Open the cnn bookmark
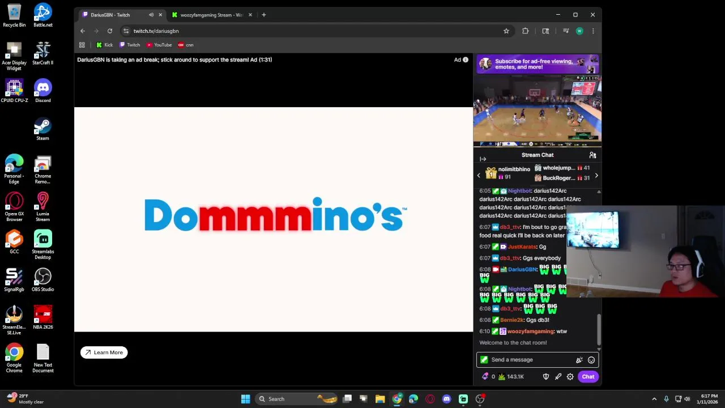This screenshot has width=725, height=408. 186,45
